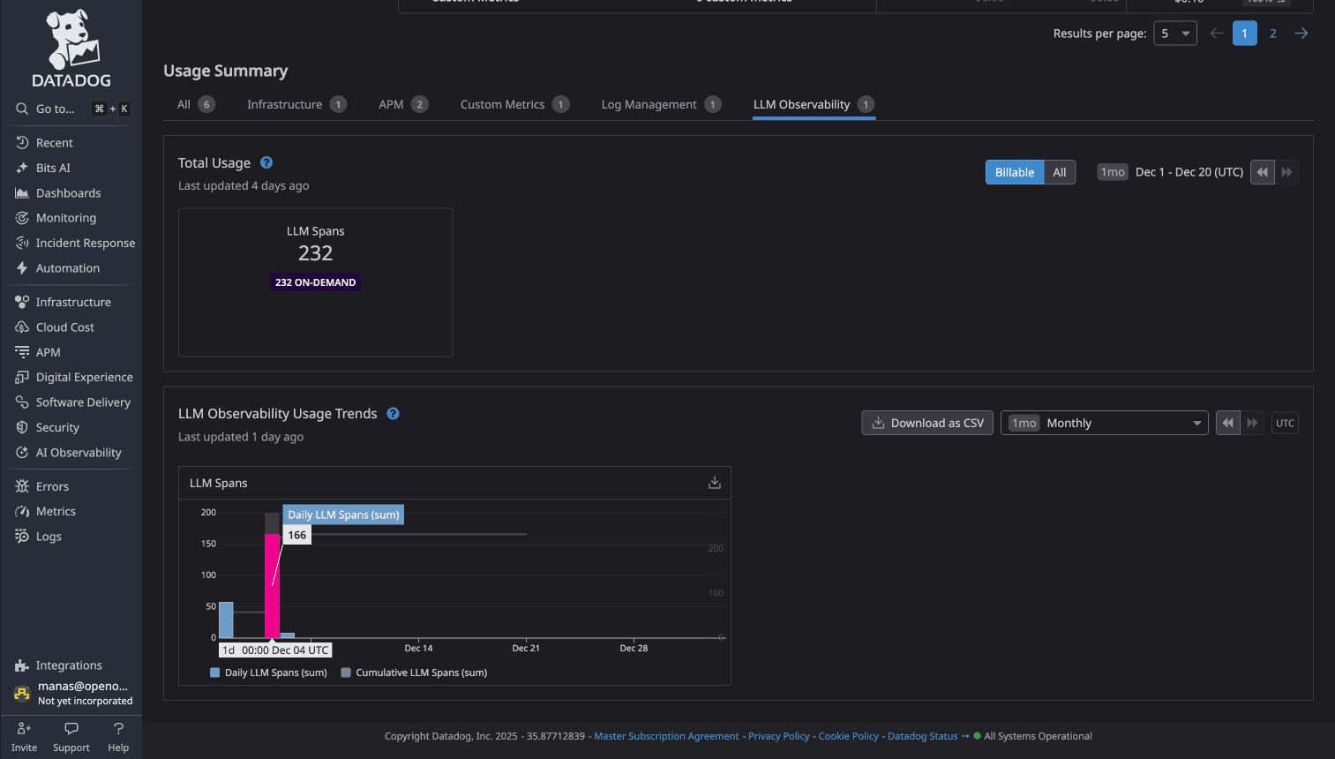
Task: Open the Privacy Policy link
Action: [779, 735]
